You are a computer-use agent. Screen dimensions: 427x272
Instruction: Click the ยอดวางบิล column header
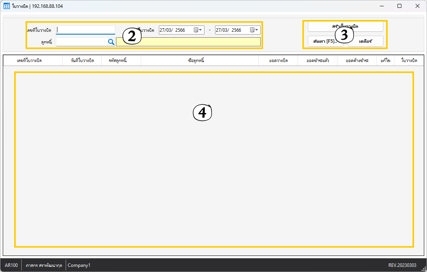pos(278,60)
